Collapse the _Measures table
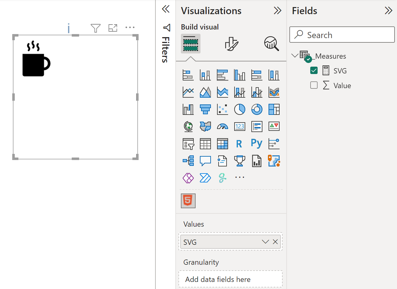Screen dimensions: 397x289 tap(295, 55)
